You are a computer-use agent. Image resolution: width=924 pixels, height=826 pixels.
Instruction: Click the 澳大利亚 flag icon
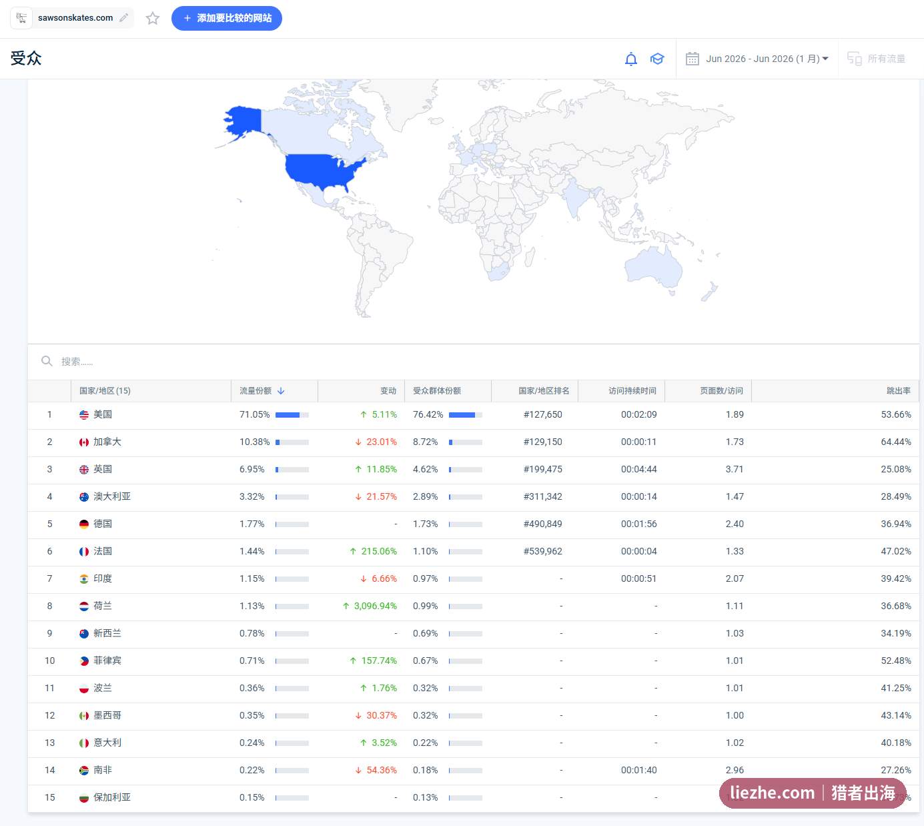84,497
